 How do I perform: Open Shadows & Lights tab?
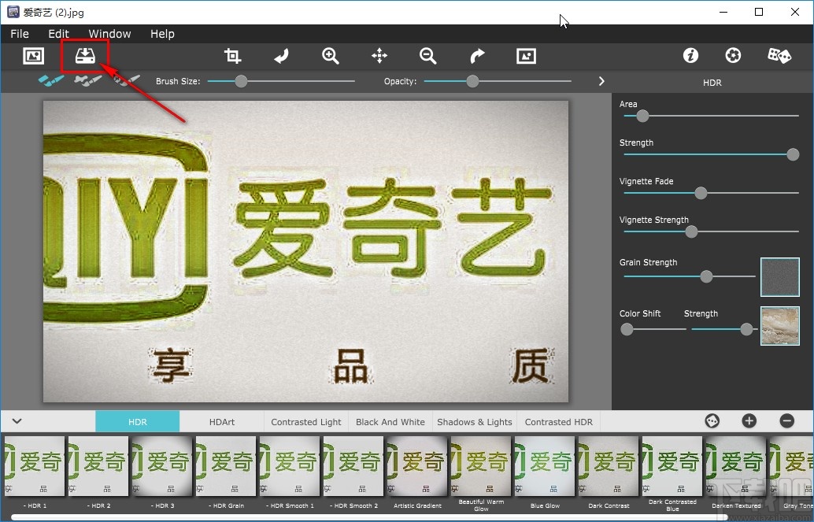pos(475,422)
